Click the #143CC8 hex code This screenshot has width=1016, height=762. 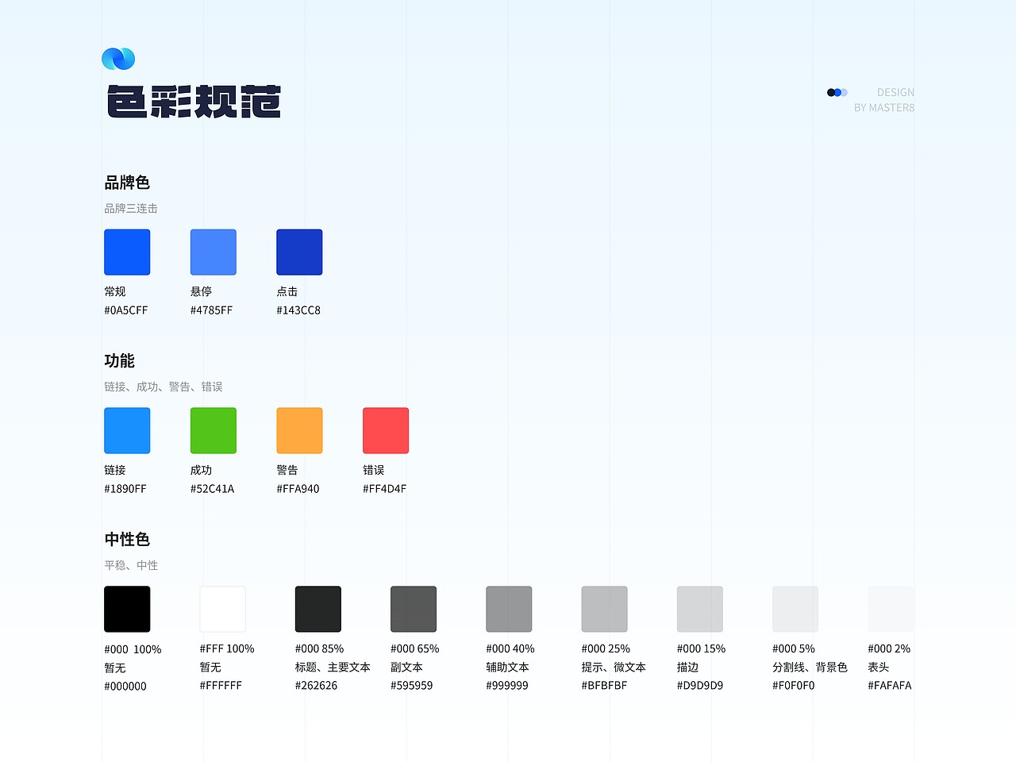click(298, 310)
